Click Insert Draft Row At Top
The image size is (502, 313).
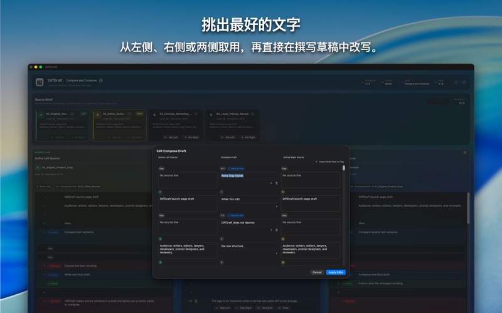click(x=329, y=162)
